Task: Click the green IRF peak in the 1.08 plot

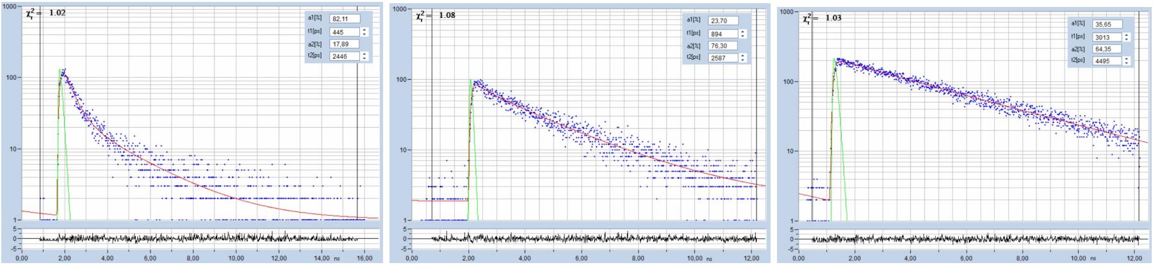Action: [x=472, y=82]
